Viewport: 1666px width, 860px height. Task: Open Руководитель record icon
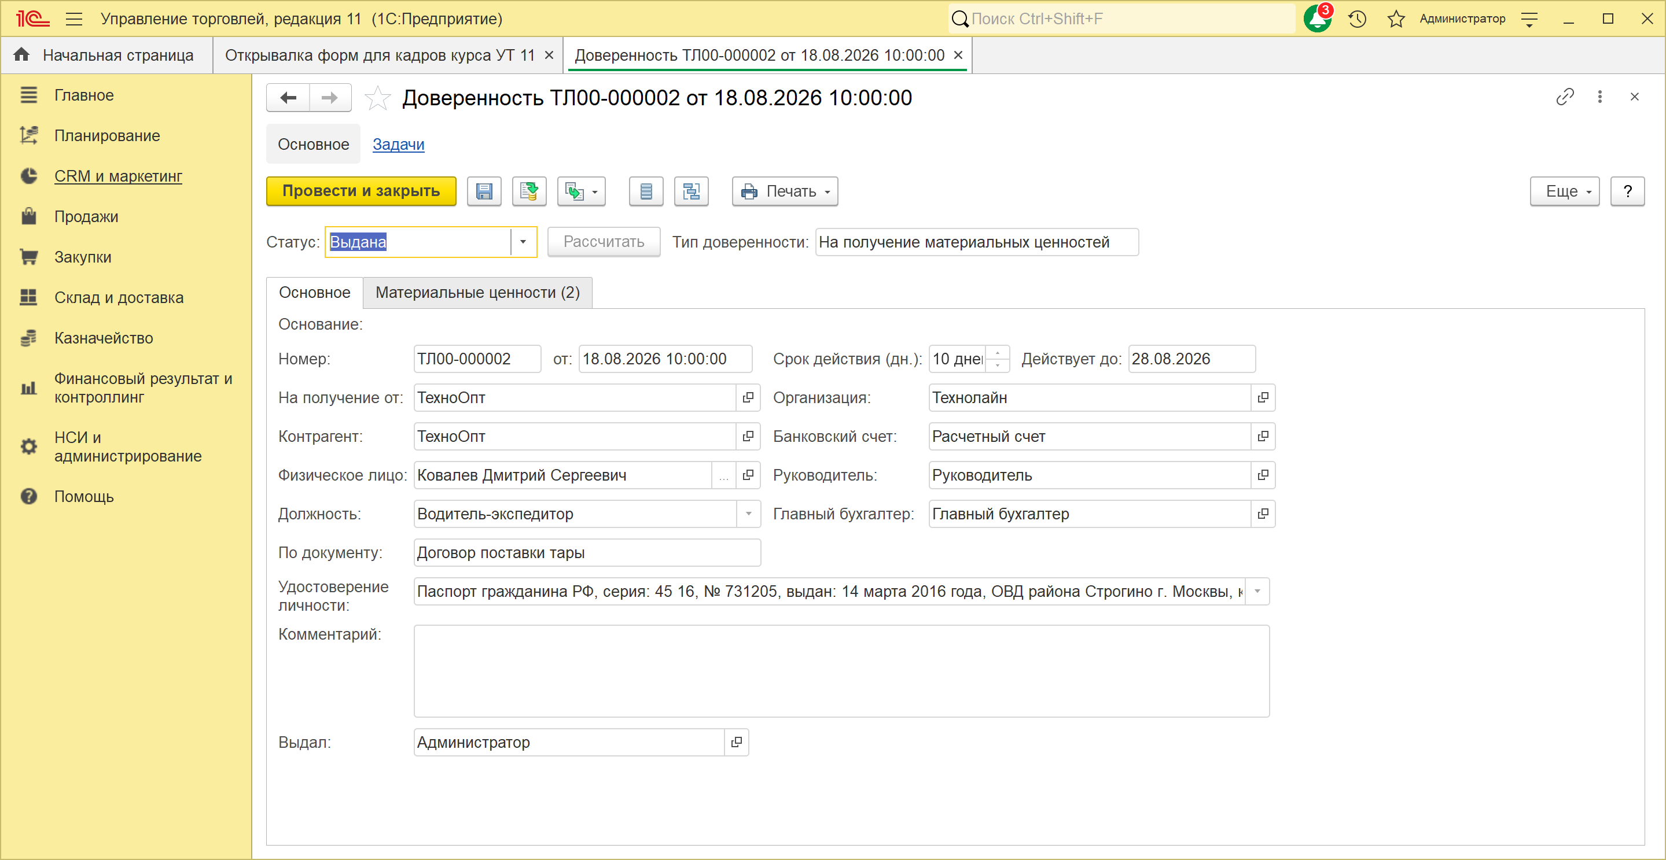tap(1263, 475)
